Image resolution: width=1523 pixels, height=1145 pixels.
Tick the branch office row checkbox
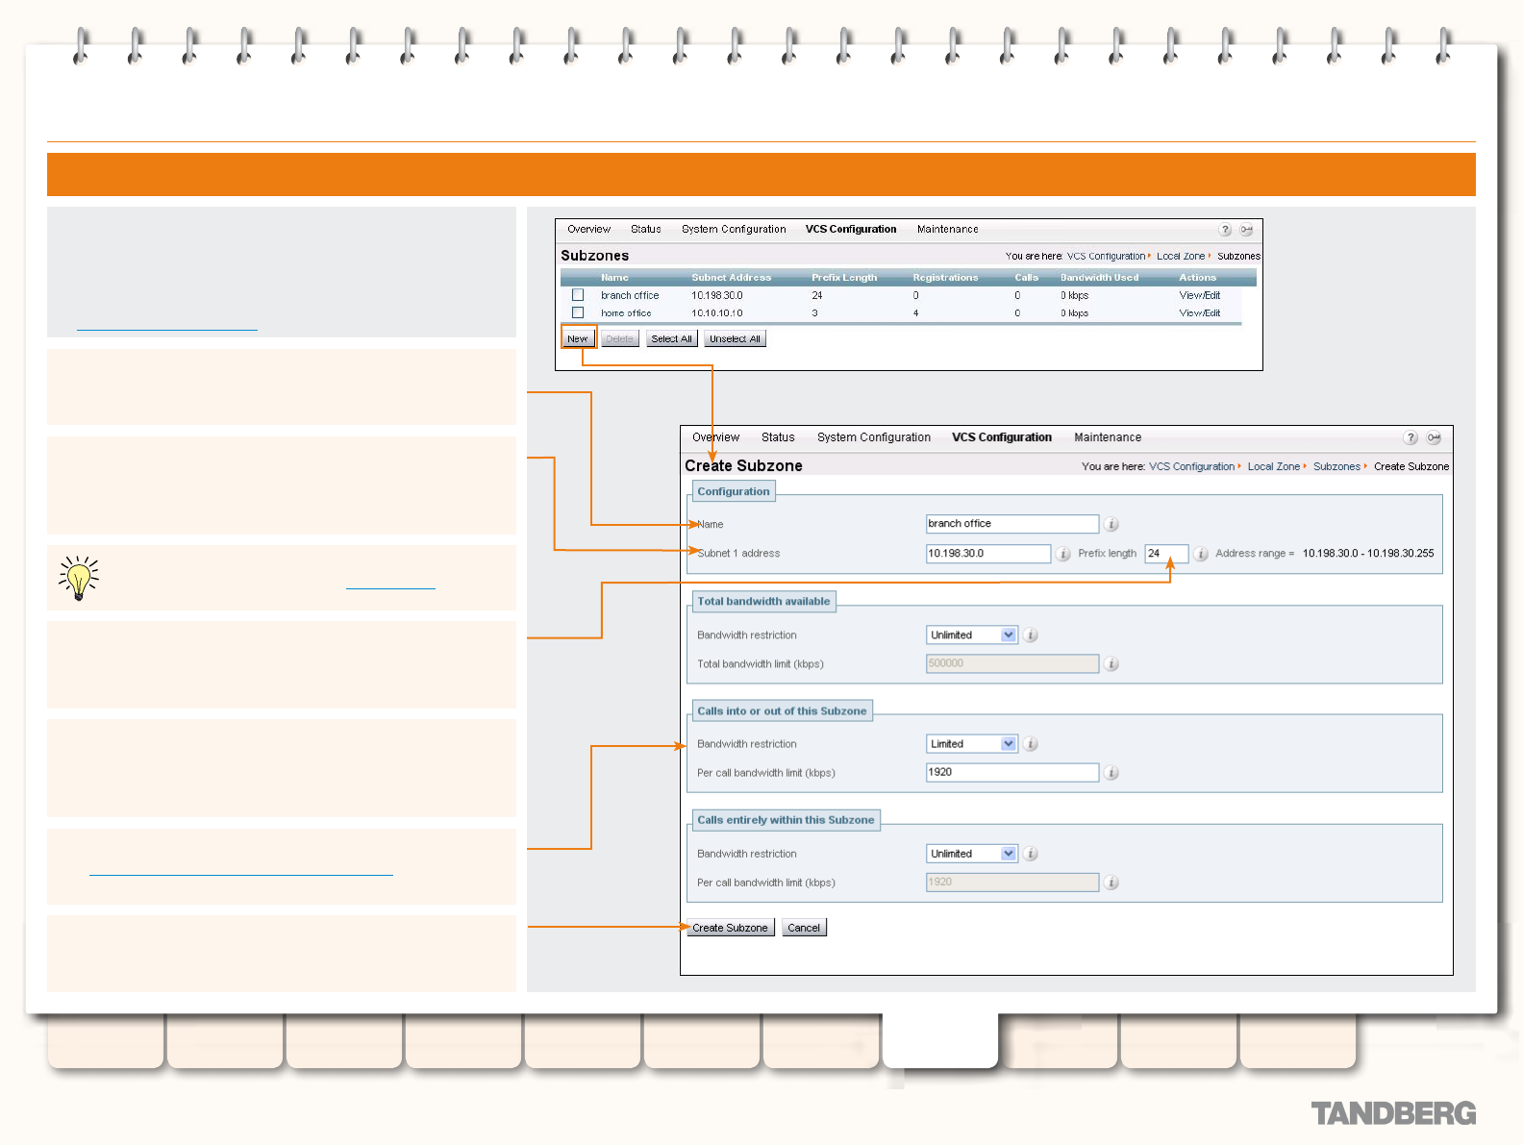(578, 295)
